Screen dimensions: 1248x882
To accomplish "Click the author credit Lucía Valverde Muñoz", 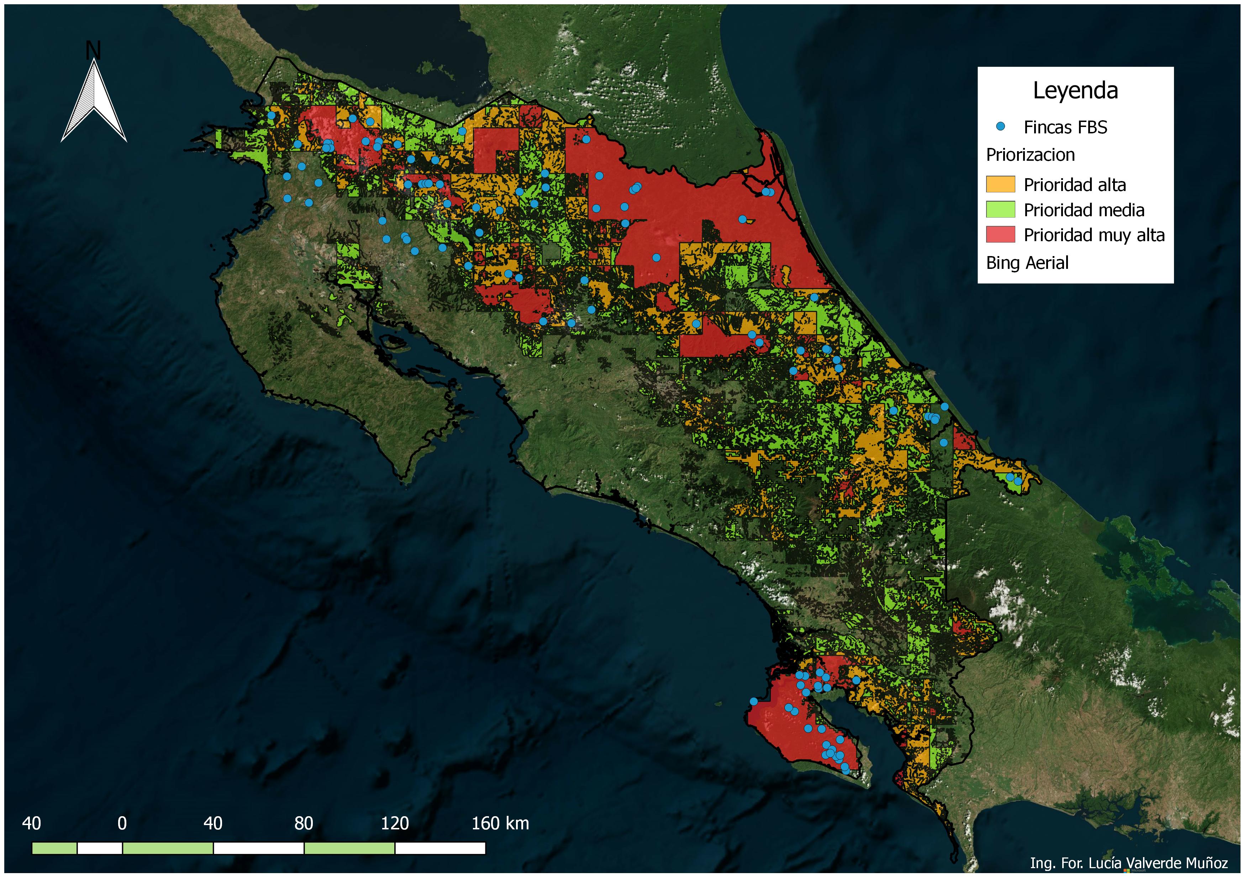I will pyautogui.click(x=1129, y=863).
